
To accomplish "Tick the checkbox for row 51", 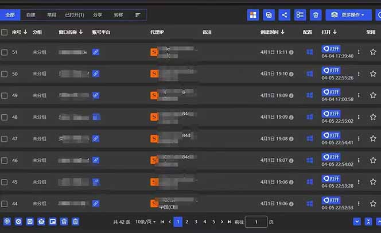I will (5, 52).
